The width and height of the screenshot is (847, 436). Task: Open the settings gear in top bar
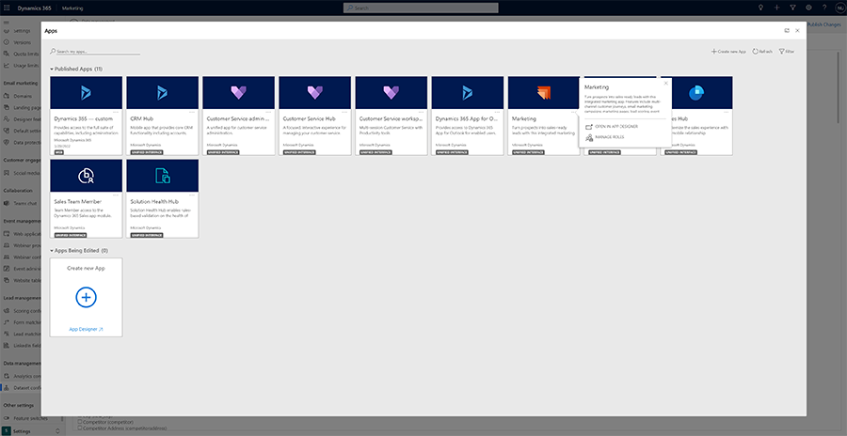pyautogui.click(x=808, y=8)
